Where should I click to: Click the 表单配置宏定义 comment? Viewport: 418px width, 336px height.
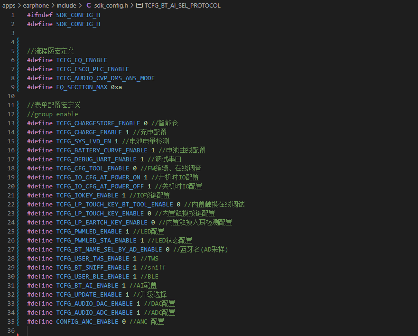point(54,105)
